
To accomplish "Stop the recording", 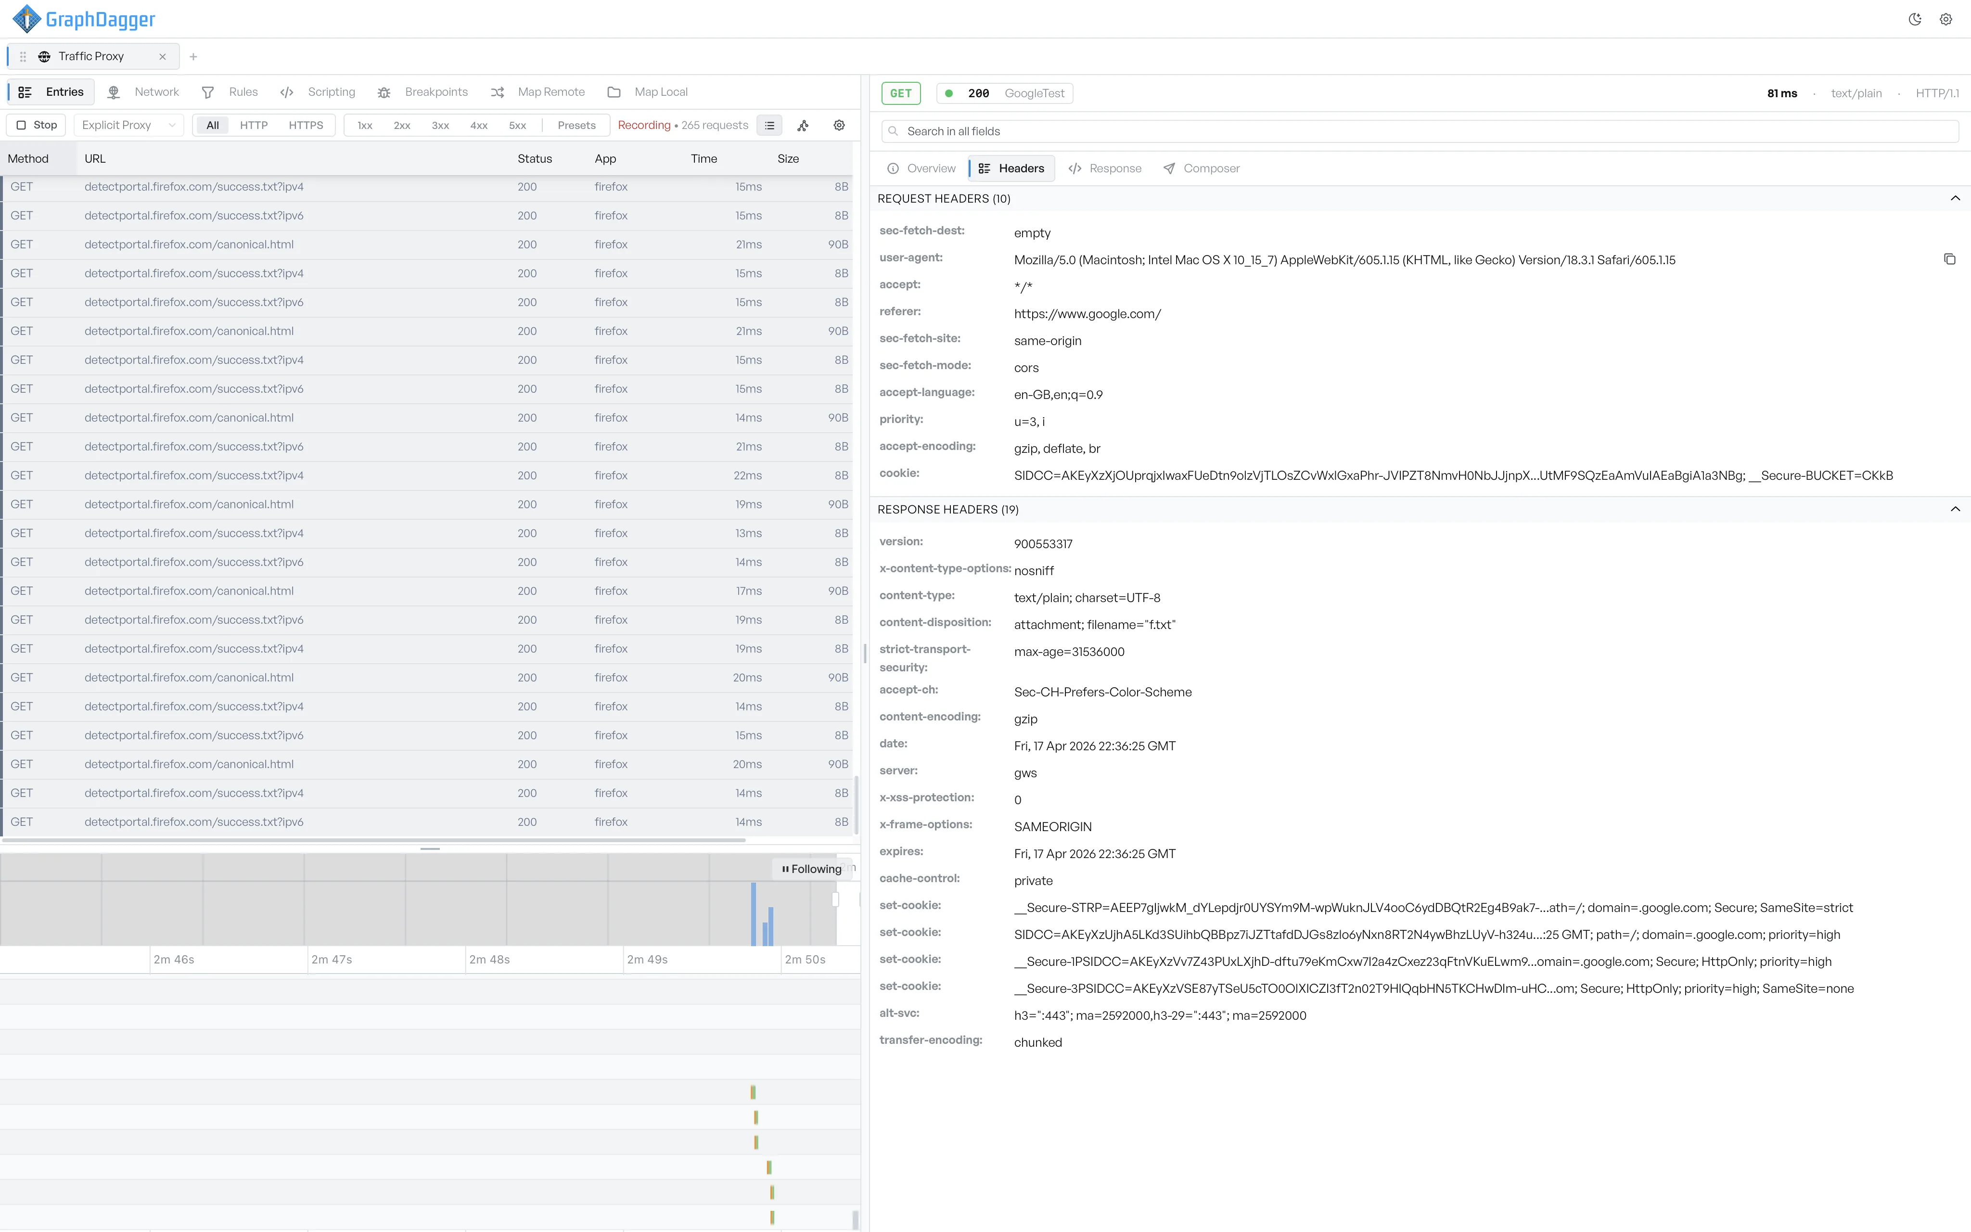I will click(37, 126).
